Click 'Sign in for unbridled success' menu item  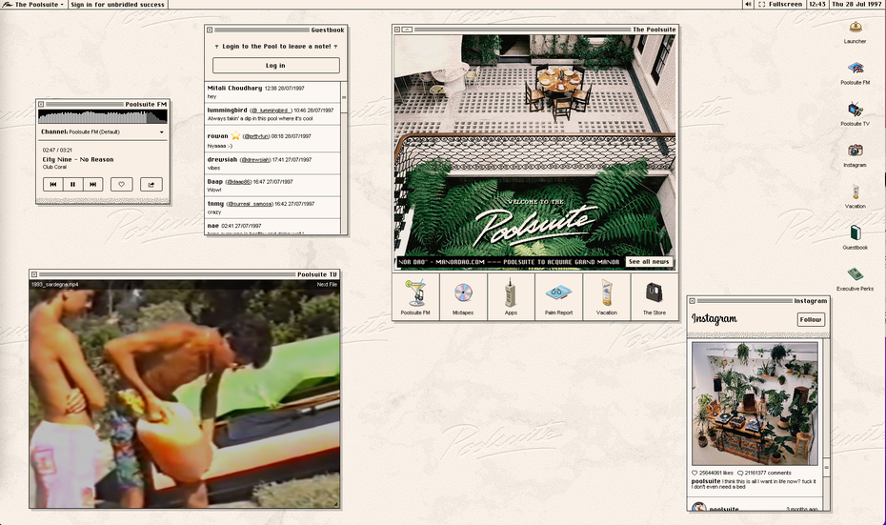tap(117, 5)
